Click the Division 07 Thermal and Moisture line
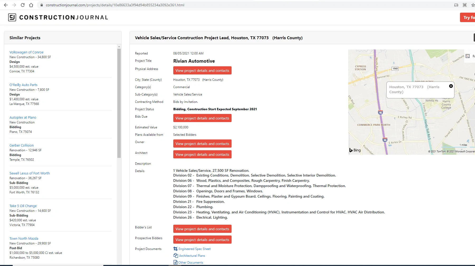 tap(260, 186)
